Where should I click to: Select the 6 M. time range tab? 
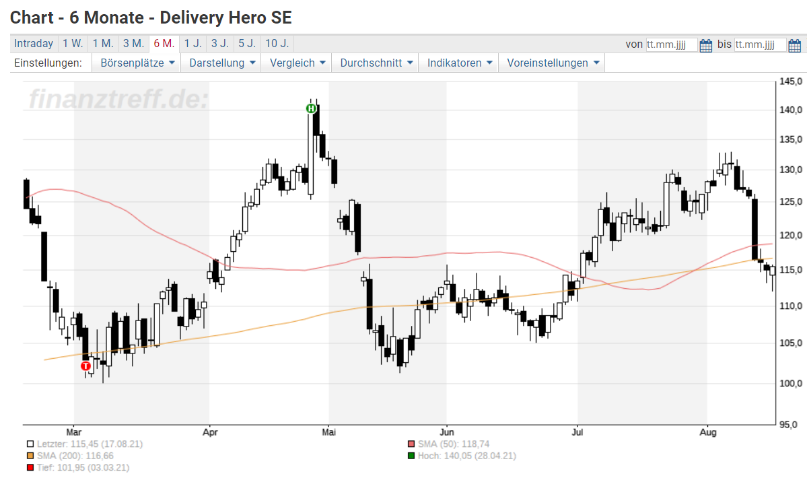click(164, 44)
